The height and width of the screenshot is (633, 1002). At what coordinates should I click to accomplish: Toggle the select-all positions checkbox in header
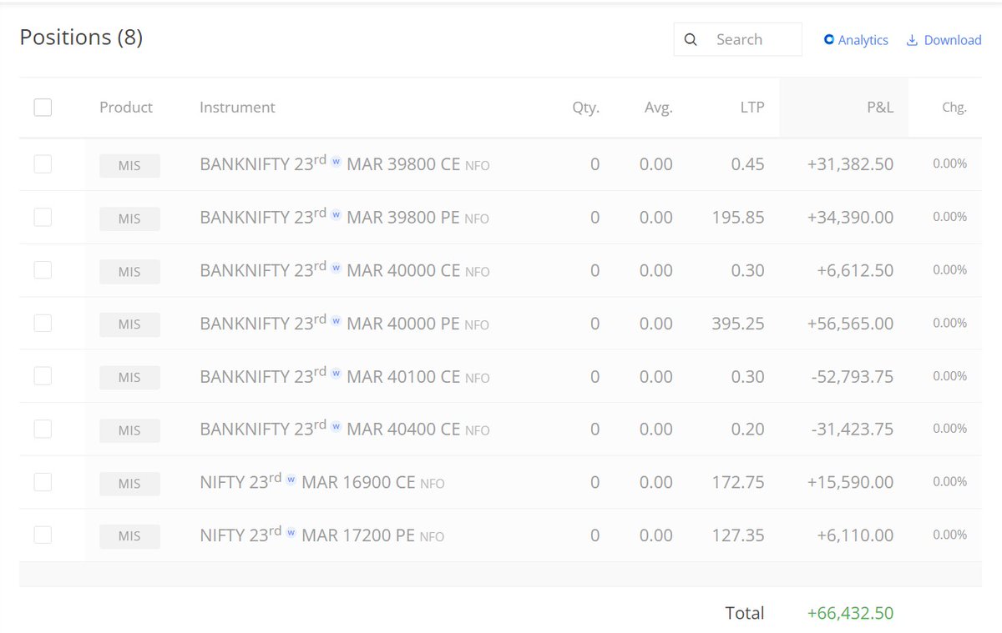coord(43,107)
